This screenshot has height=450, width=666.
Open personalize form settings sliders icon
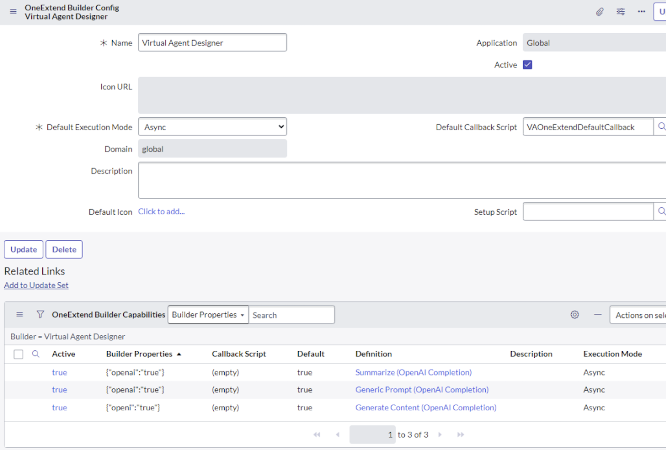click(x=620, y=12)
